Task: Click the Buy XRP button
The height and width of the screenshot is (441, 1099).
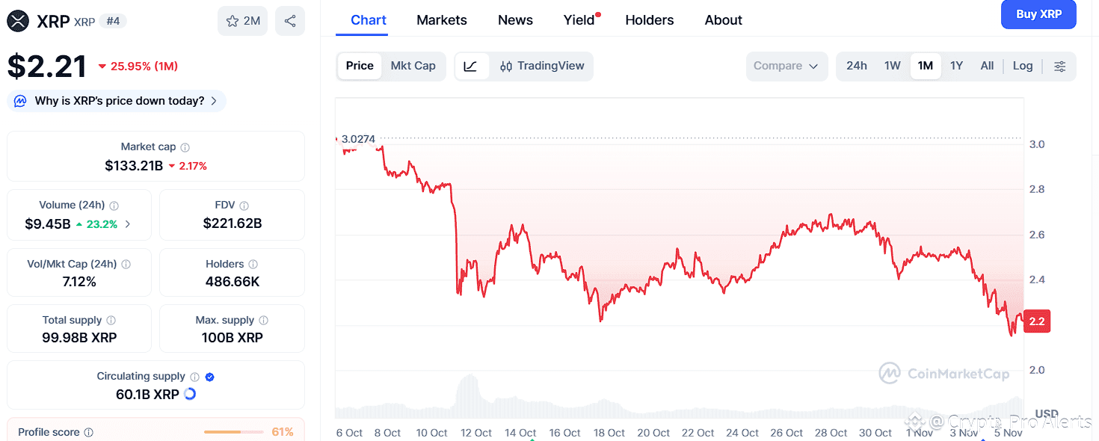Action: tap(1038, 14)
